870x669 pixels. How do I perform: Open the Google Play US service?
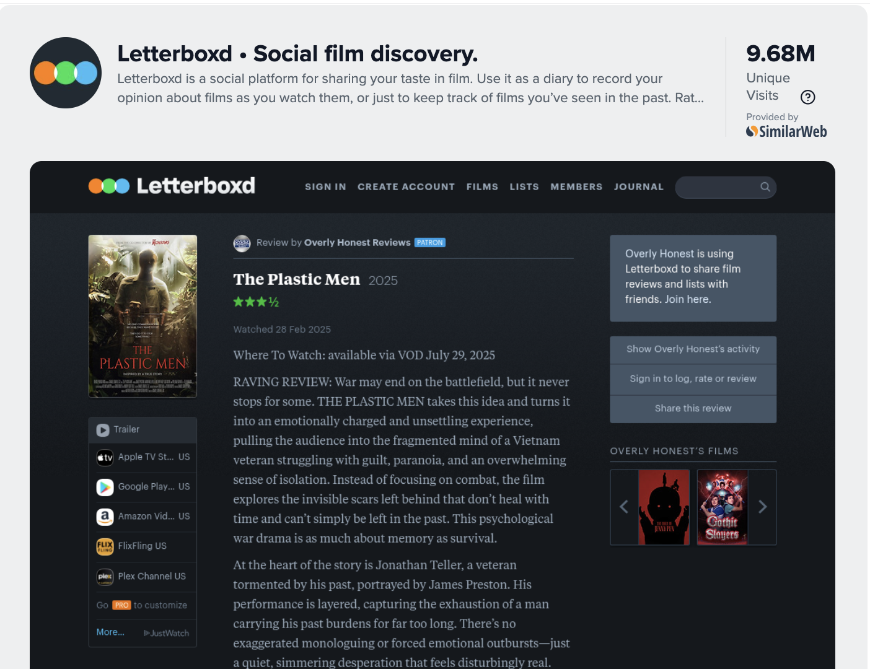point(143,487)
